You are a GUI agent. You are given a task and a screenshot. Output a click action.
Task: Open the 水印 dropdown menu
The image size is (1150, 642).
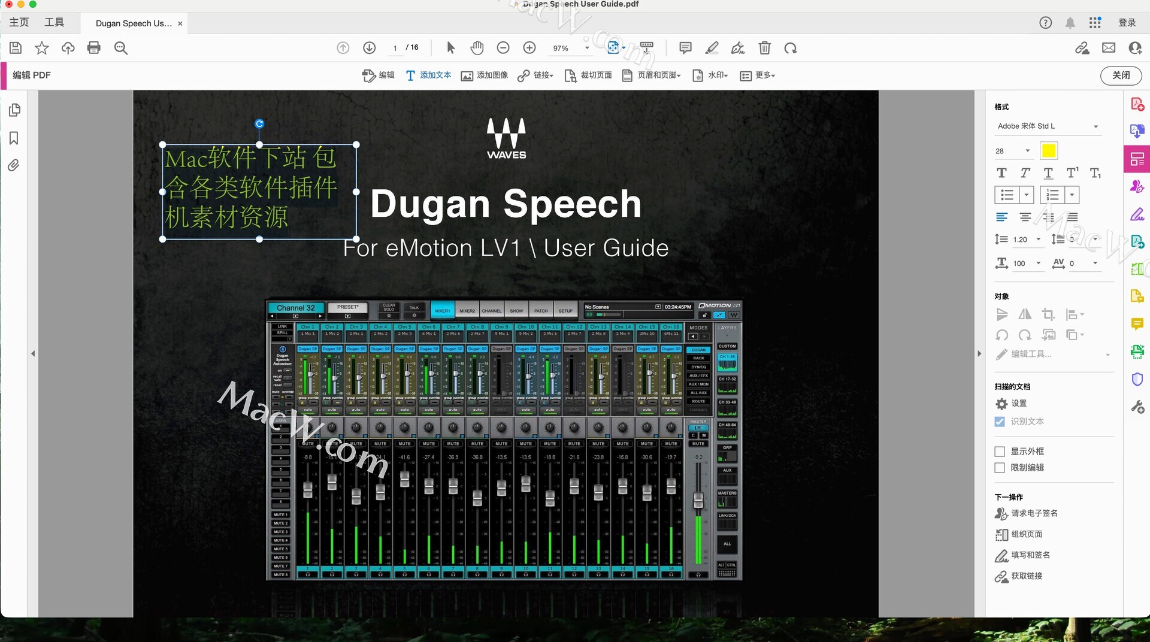click(x=710, y=75)
